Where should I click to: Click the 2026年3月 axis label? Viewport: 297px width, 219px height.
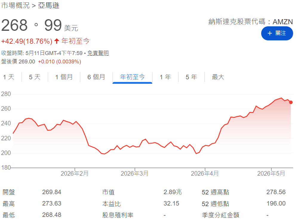point(135,173)
